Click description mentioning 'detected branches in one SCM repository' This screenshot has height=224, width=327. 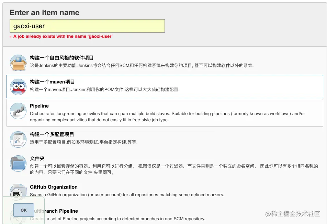click(x=117, y=219)
